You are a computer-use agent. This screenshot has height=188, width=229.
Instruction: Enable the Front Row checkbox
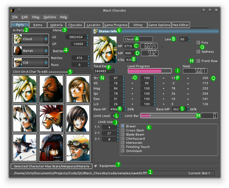click(198, 61)
